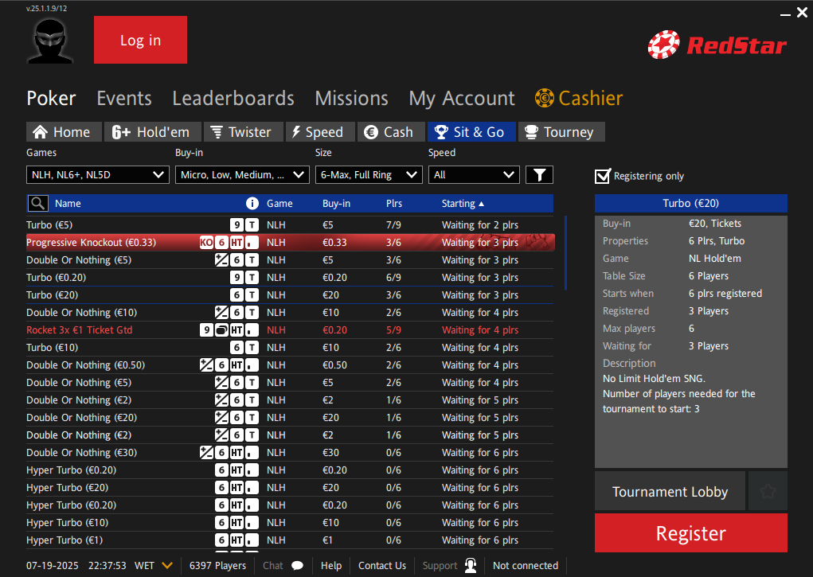Image resolution: width=813 pixels, height=577 pixels.
Task: Sort by the Name column header
Action: click(68, 203)
